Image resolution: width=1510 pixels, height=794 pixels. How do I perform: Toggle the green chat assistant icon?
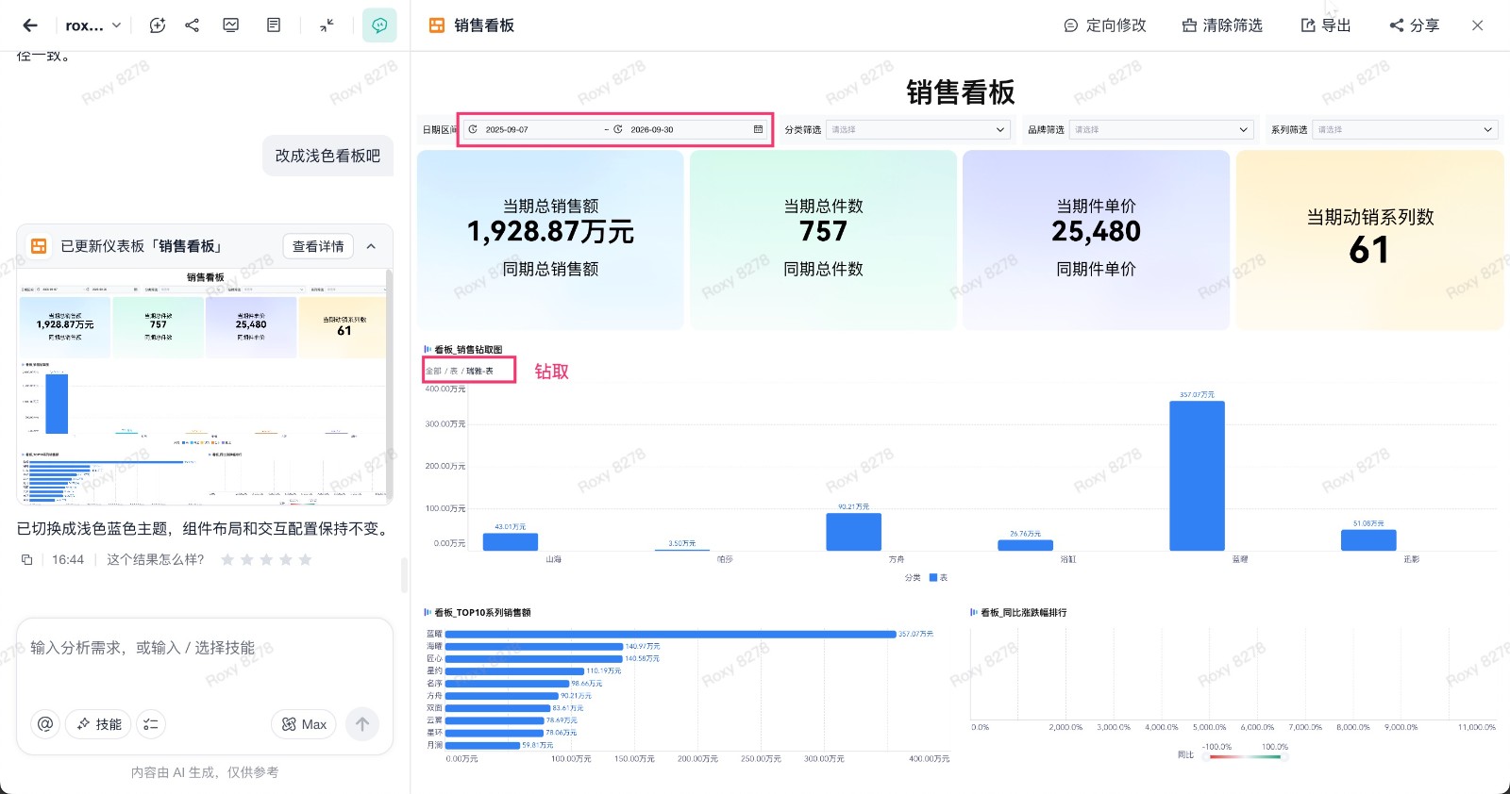pos(379,25)
